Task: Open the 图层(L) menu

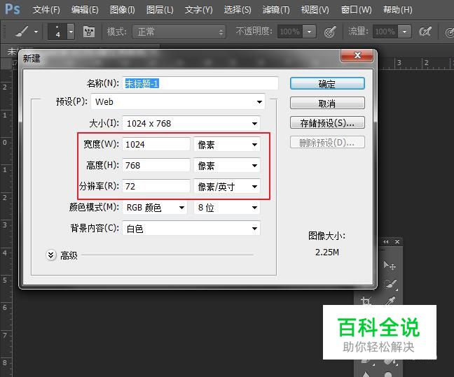Action: point(160,10)
